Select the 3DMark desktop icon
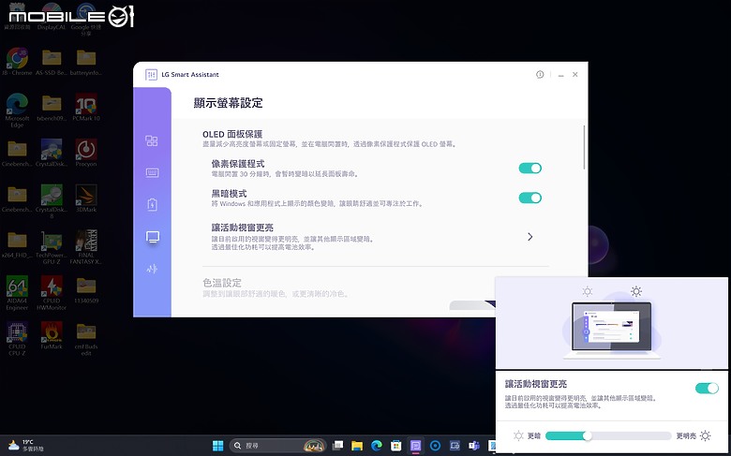Screen dimensions: 731x456 (x=86, y=199)
